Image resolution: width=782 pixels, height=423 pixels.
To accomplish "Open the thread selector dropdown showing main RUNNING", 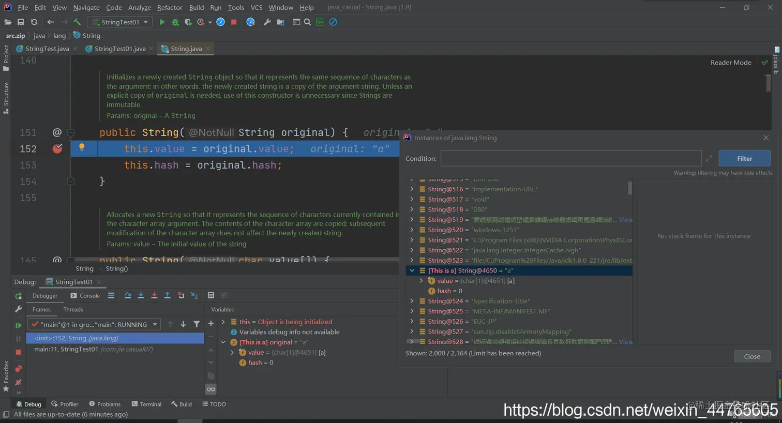I will pyautogui.click(x=94, y=324).
